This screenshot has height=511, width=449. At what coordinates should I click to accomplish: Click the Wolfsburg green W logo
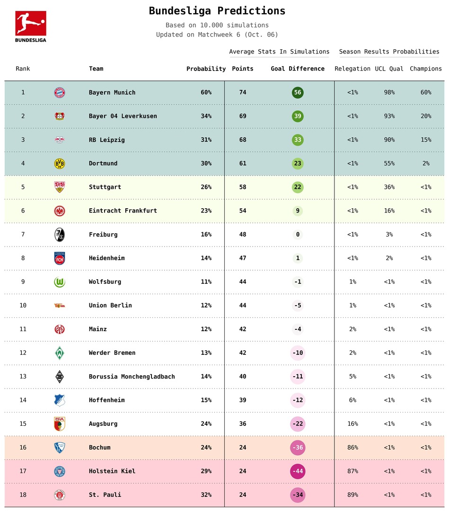(60, 282)
